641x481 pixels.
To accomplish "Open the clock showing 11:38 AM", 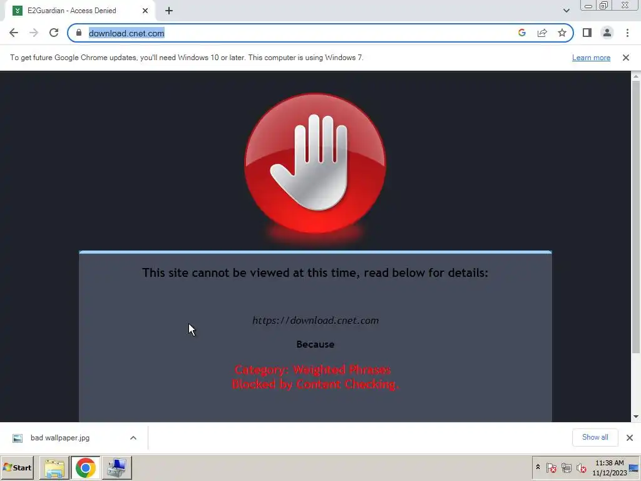I will coord(609,467).
